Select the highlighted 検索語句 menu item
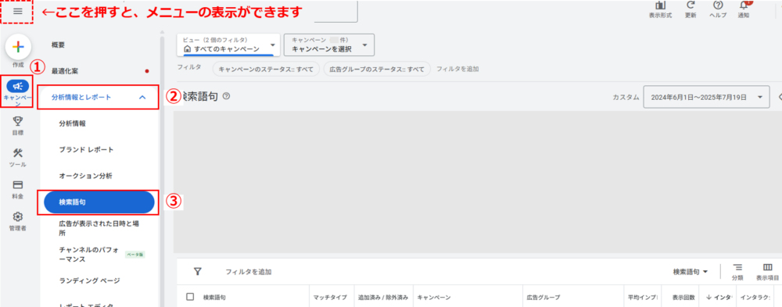This screenshot has width=782, height=307. pos(99,202)
